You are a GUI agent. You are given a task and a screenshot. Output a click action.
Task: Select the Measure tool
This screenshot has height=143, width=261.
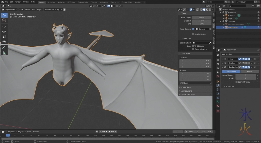[4, 53]
